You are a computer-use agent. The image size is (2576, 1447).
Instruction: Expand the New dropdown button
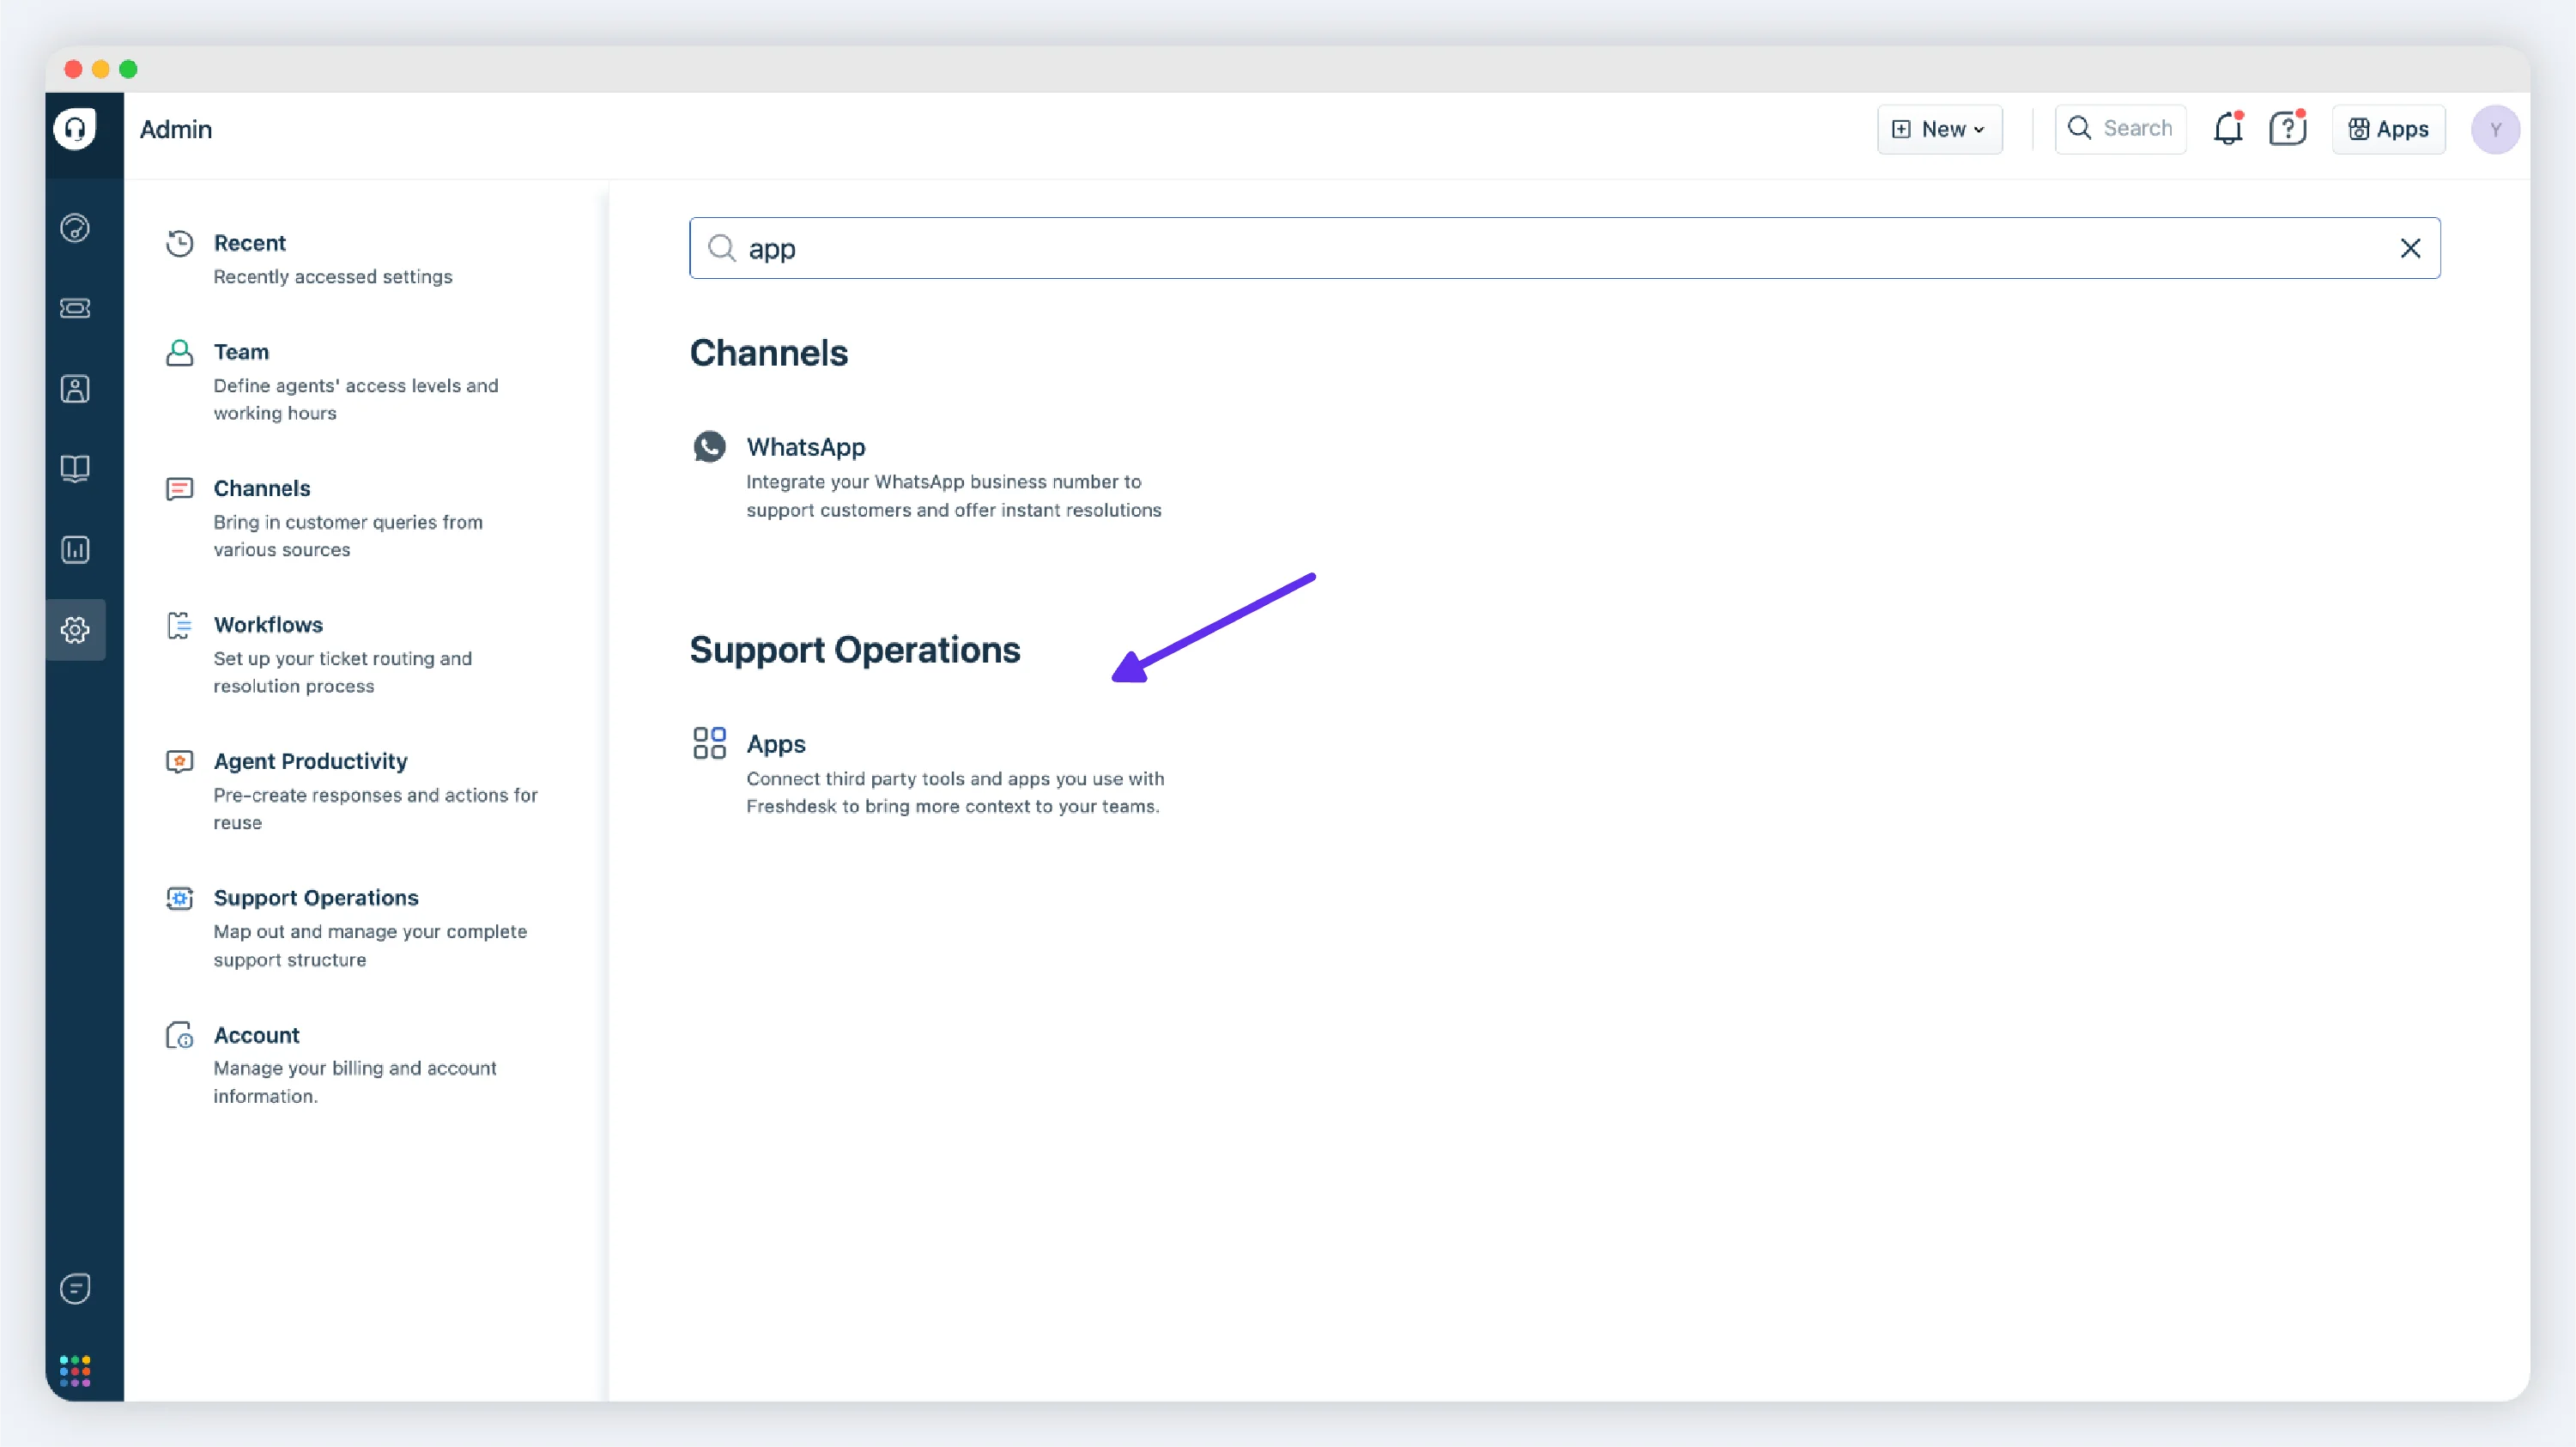point(1939,129)
